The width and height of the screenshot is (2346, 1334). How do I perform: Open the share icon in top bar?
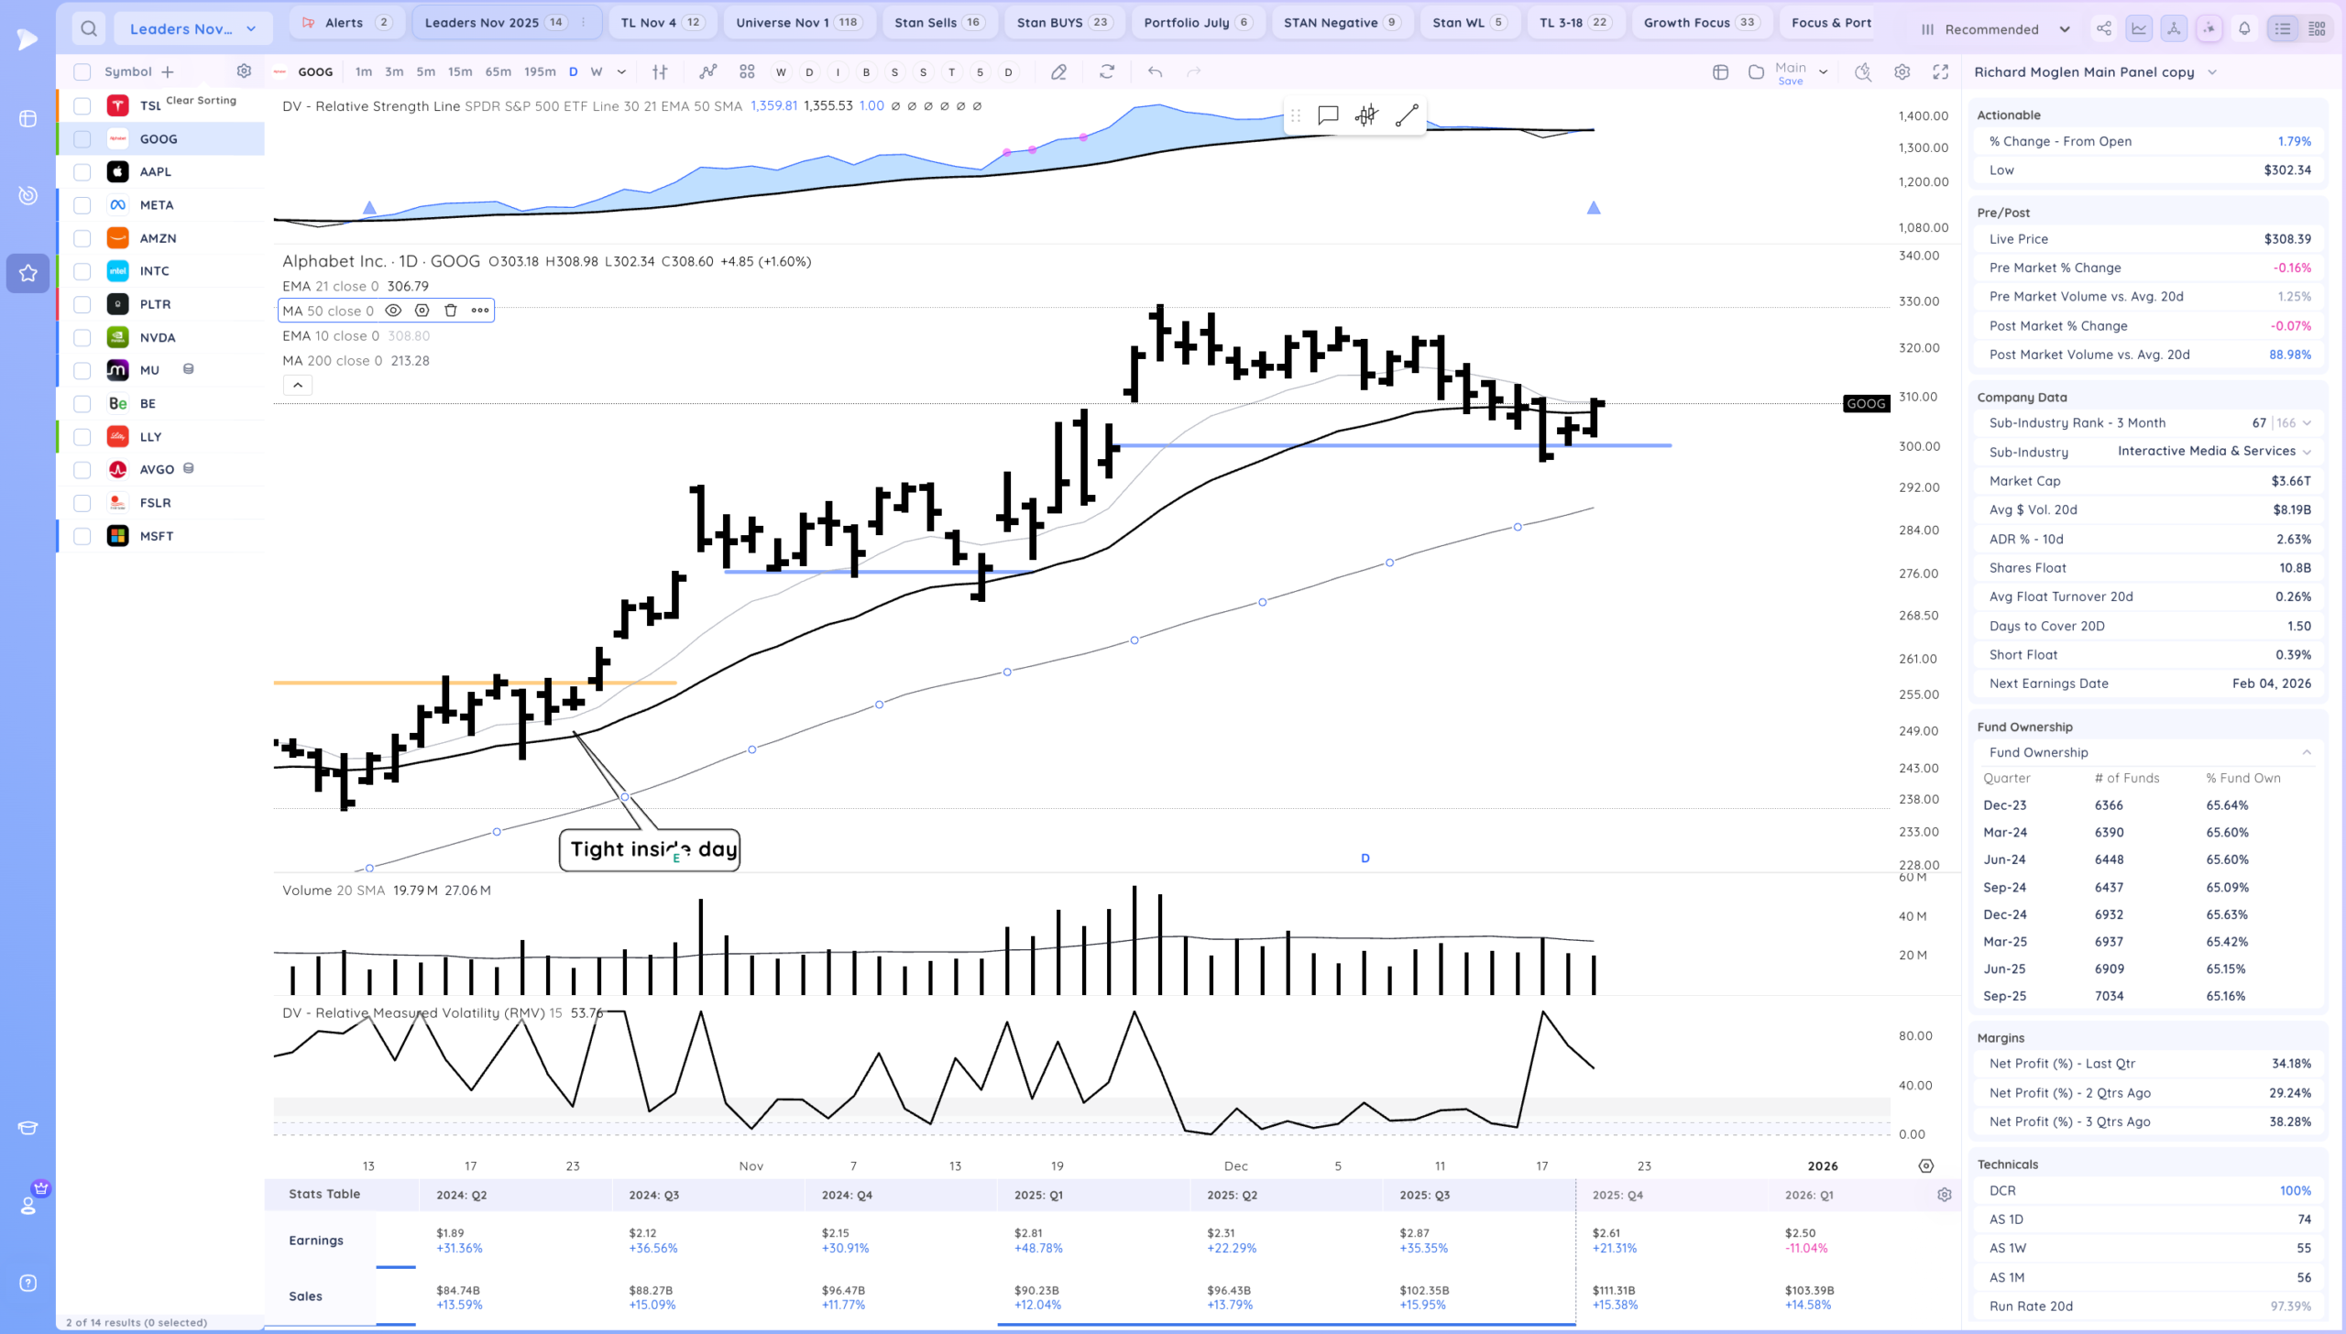click(2103, 28)
